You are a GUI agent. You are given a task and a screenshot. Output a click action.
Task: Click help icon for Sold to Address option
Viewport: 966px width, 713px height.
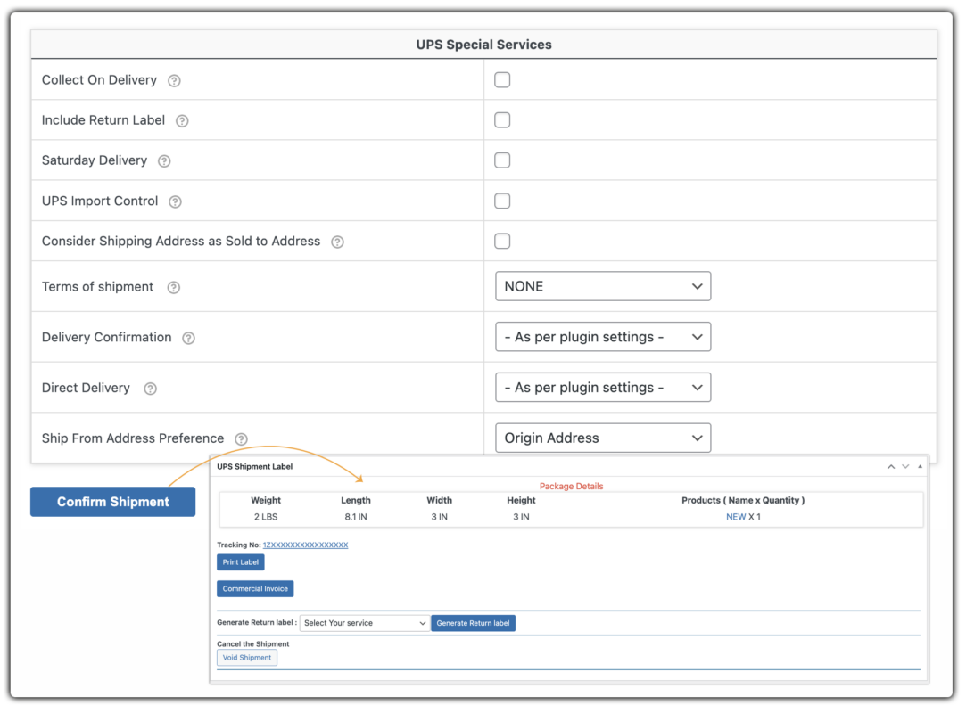pyautogui.click(x=337, y=242)
